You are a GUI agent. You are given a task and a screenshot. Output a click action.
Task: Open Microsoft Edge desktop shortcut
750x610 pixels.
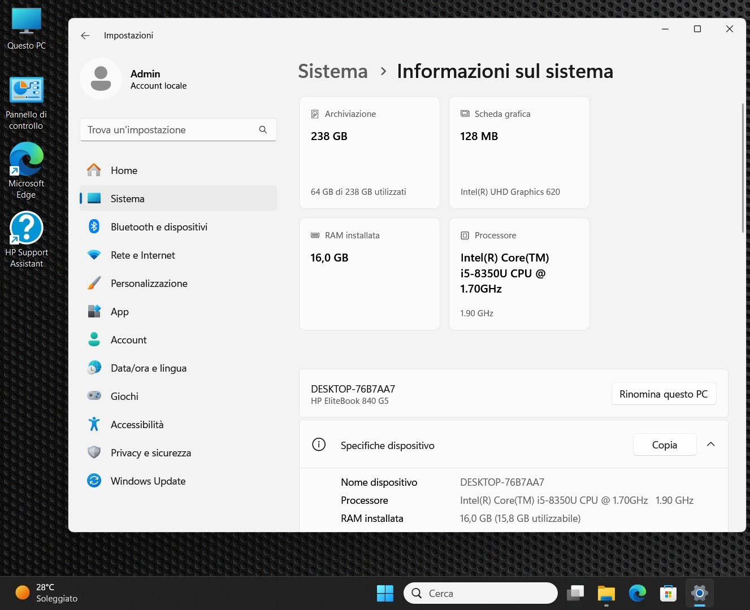26,171
